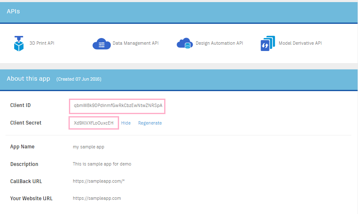
Task: Click the 'APIs' section header
Action: click(13, 11)
